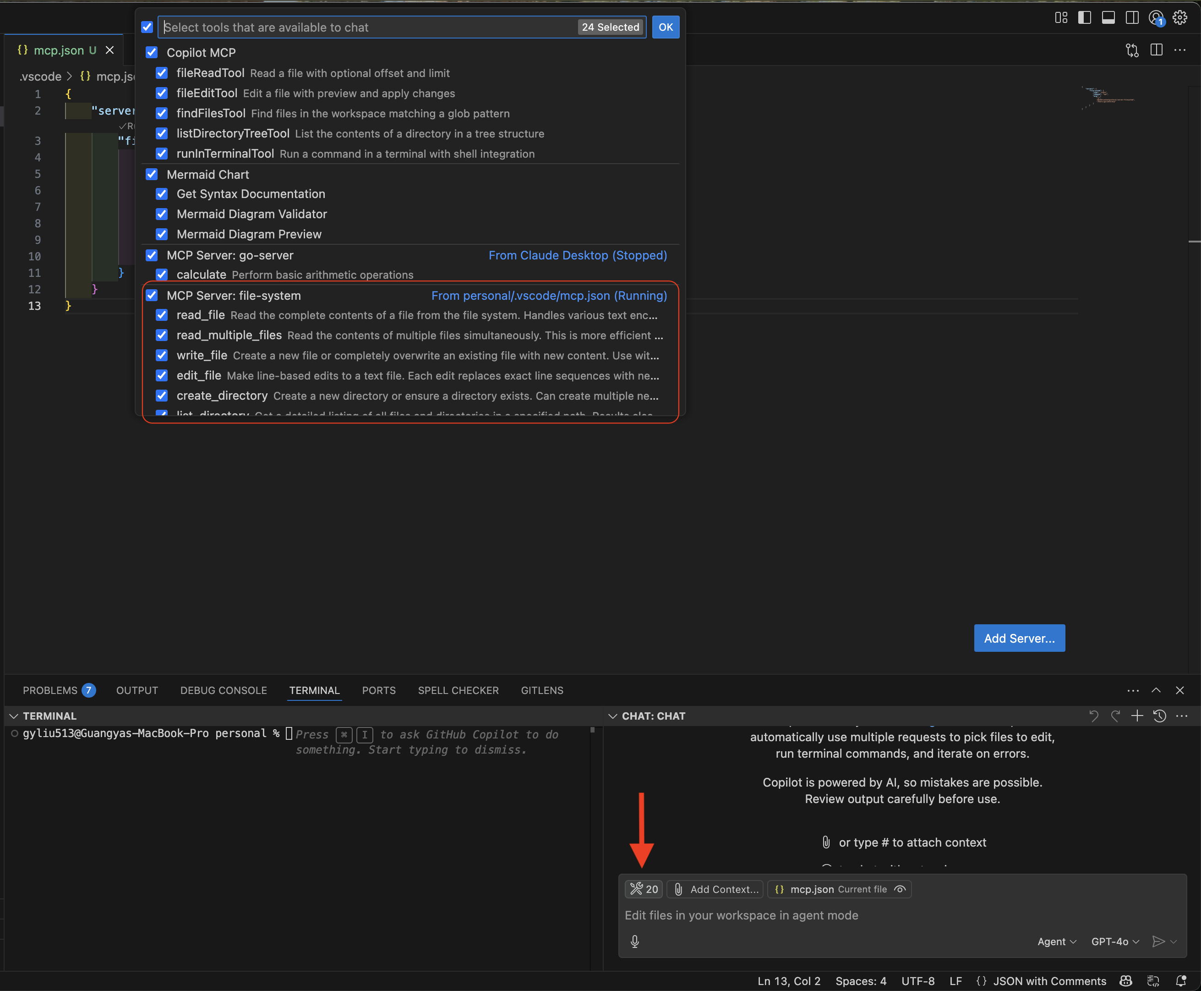Redo last chat request icon

tap(1115, 716)
